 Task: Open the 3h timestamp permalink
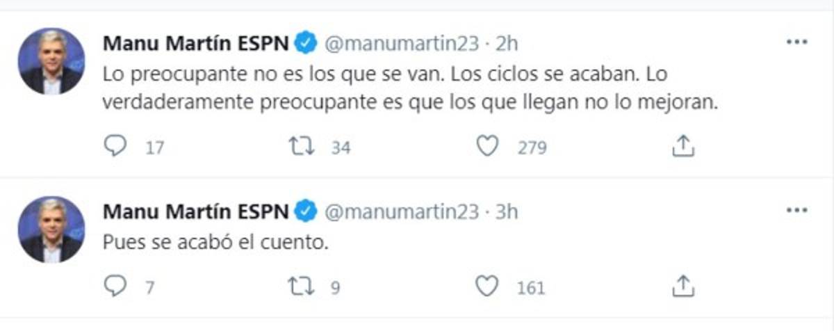508,211
